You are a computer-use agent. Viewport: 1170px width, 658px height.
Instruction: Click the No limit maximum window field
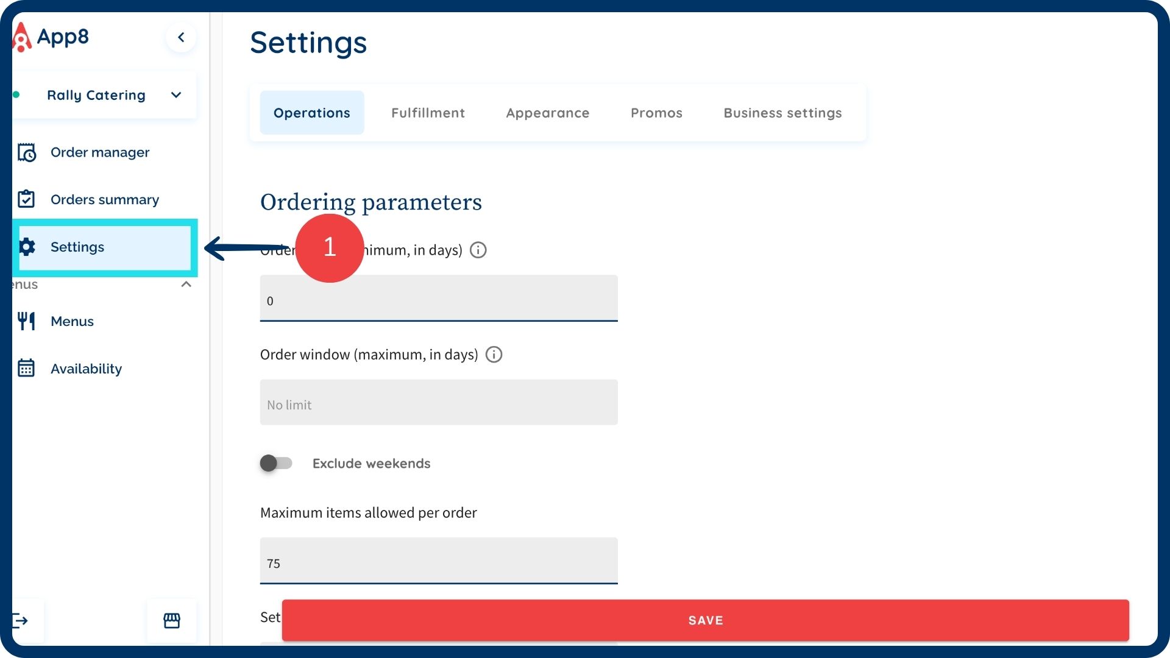(x=439, y=403)
